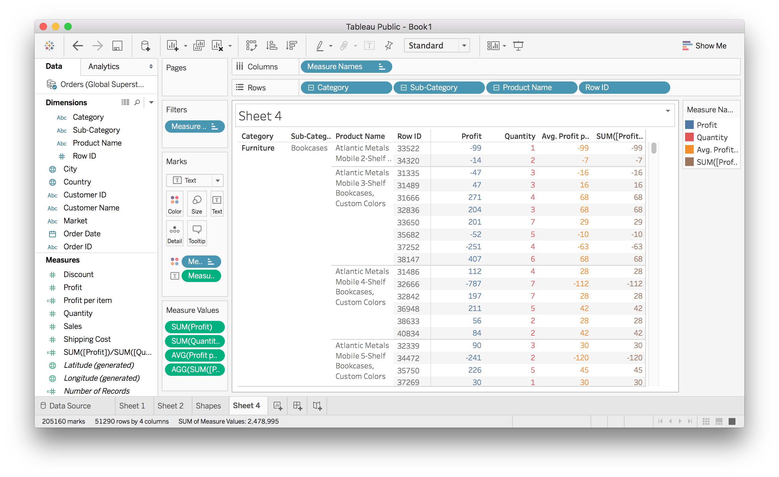The width and height of the screenshot is (779, 477).
Task: Collapse the Sub-Category pill in Rows
Action: [403, 88]
